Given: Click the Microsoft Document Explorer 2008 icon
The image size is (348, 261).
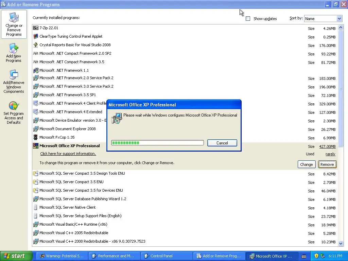Looking at the screenshot, I should [x=35, y=129].
